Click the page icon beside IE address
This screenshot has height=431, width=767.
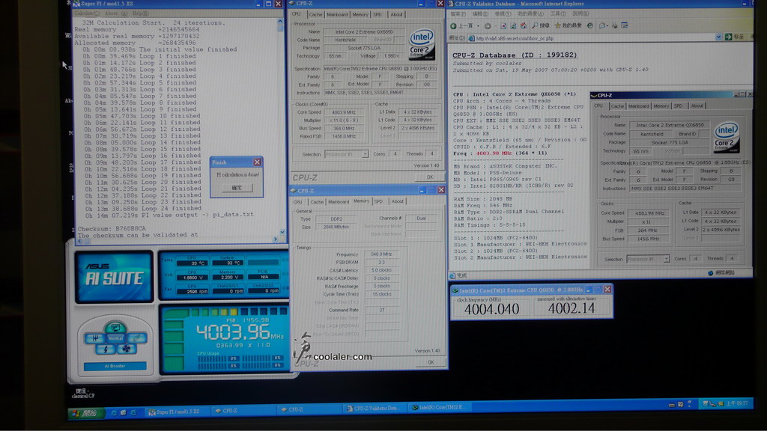coord(472,38)
